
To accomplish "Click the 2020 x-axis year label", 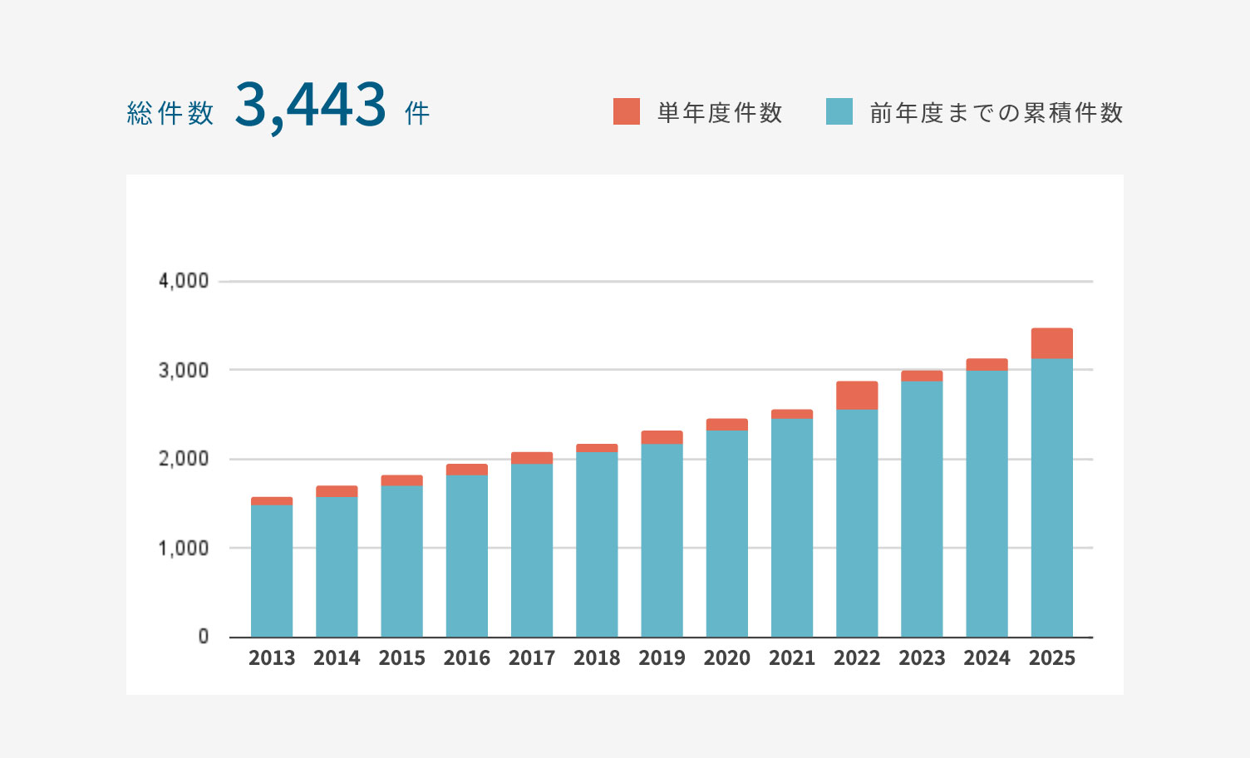I will [726, 658].
